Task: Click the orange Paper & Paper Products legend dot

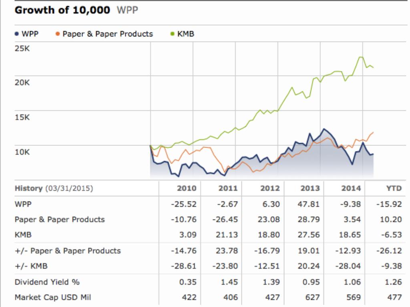Action: pos(58,34)
